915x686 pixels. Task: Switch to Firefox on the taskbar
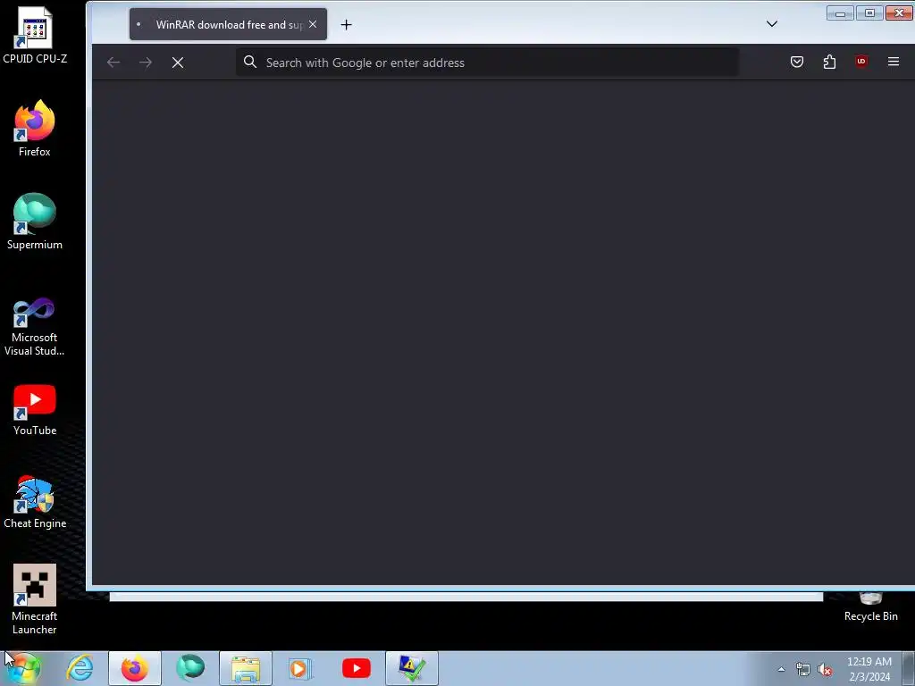[x=135, y=668]
